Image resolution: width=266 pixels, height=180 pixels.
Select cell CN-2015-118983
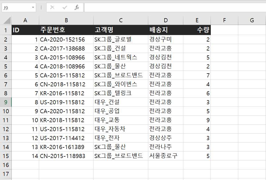tap(66, 156)
